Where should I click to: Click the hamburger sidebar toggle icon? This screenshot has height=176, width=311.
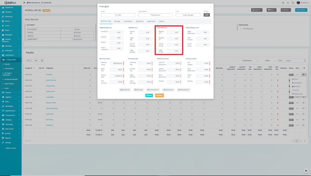click(24, 2)
